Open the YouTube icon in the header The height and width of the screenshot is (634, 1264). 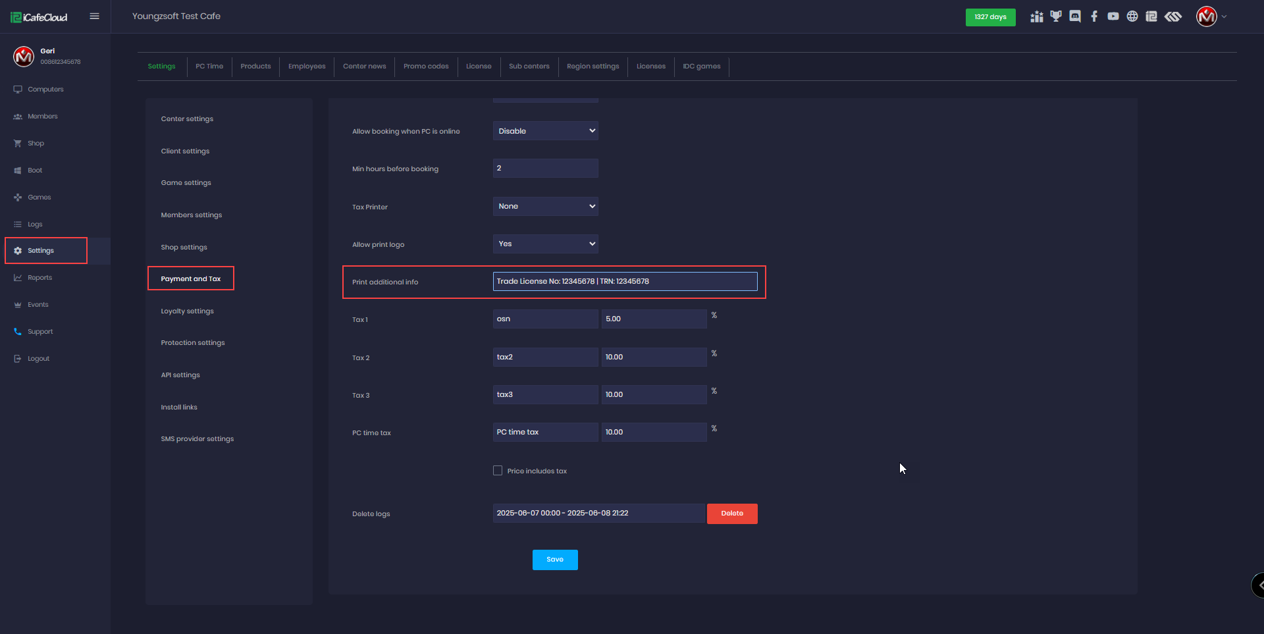pyautogui.click(x=1113, y=16)
